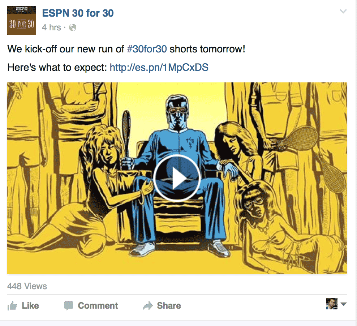Play the video with the center play button
Screen dimensions: 357x326
point(177,179)
